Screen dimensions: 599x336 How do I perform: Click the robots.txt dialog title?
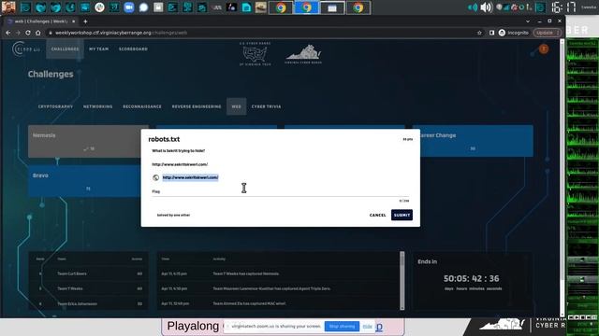point(164,139)
